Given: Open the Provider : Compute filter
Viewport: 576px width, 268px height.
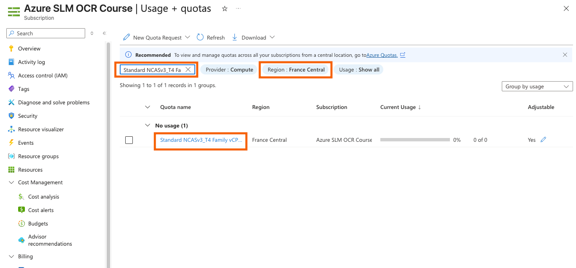Looking at the screenshot, I should coord(229,70).
